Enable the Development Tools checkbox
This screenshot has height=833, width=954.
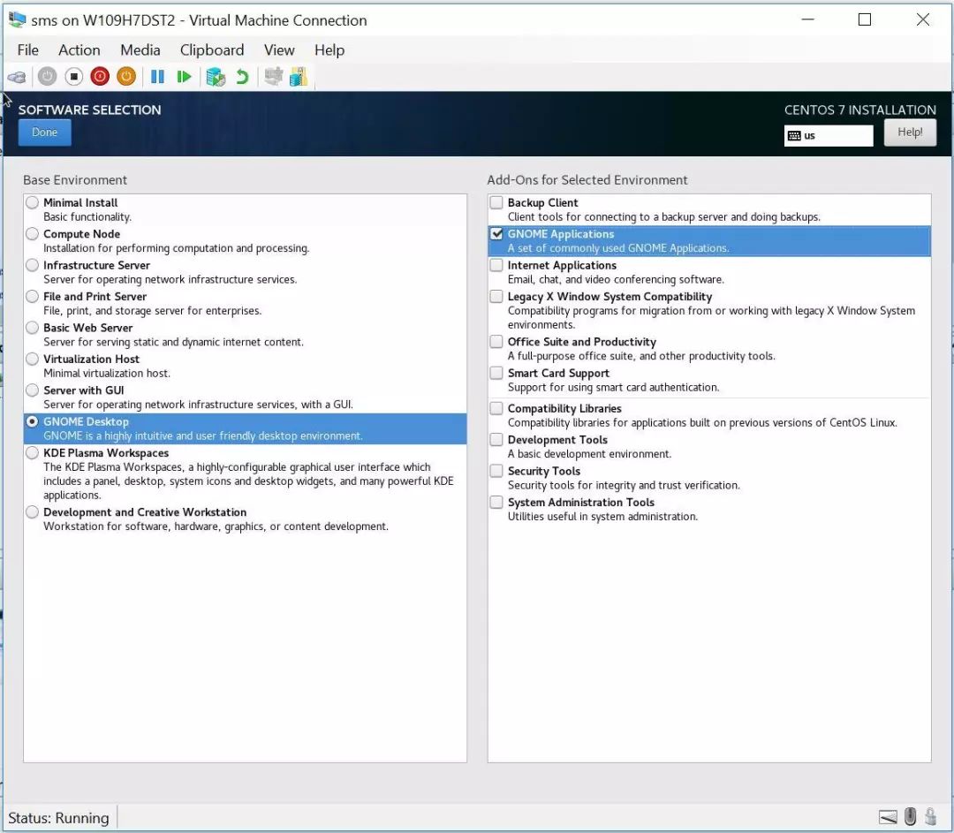pyautogui.click(x=496, y=439)
